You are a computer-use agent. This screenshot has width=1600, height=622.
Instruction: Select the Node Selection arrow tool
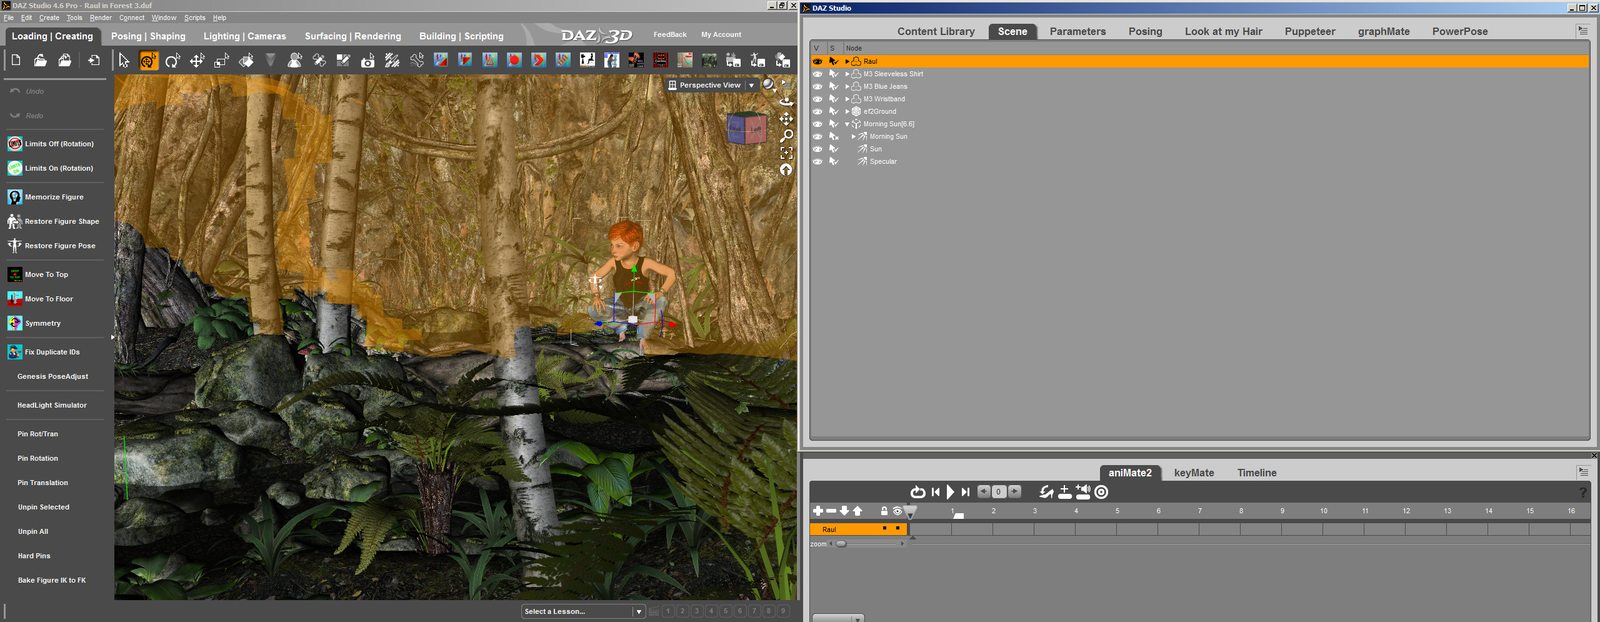point(124,60)
